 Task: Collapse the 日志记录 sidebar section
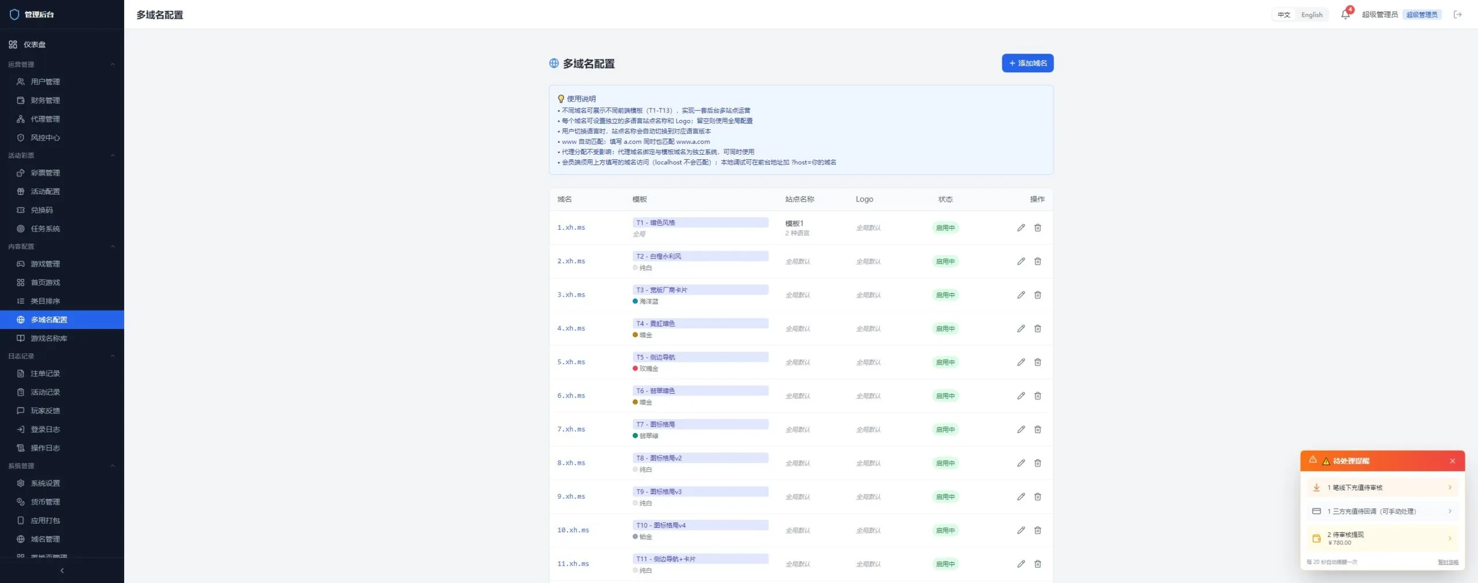[x=113, y=356]
